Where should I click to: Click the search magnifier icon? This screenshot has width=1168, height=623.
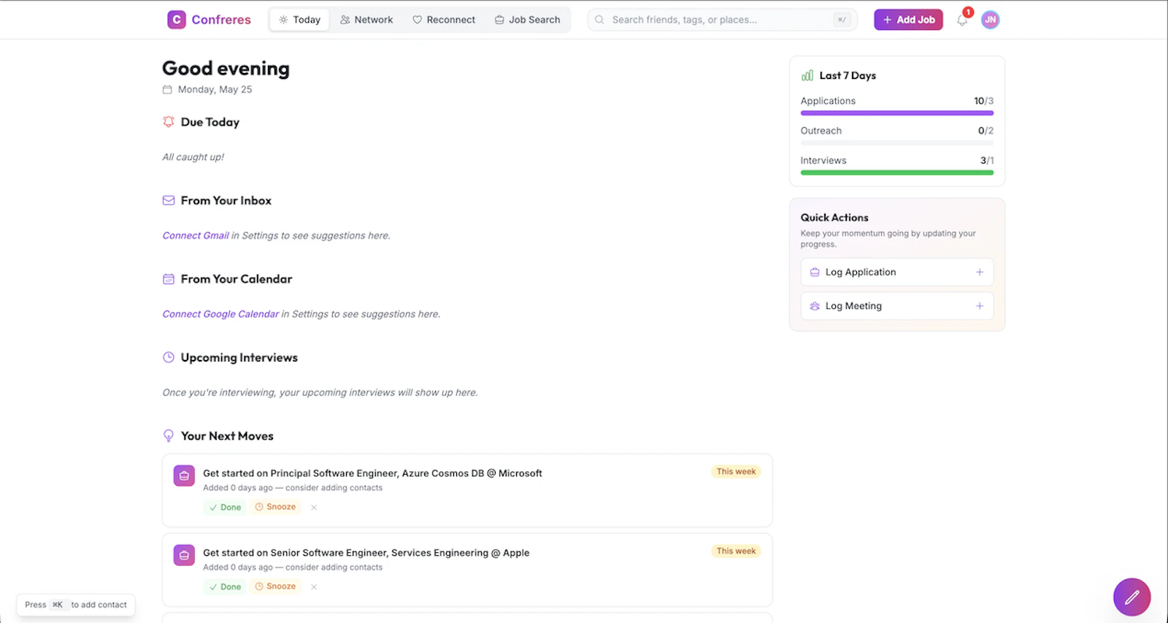(x=599, y=20)
